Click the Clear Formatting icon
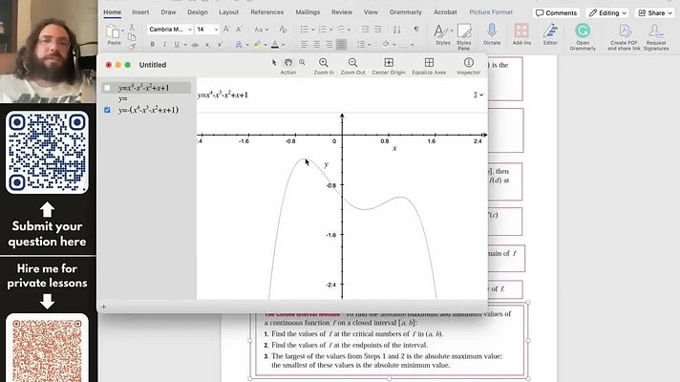 284,30
